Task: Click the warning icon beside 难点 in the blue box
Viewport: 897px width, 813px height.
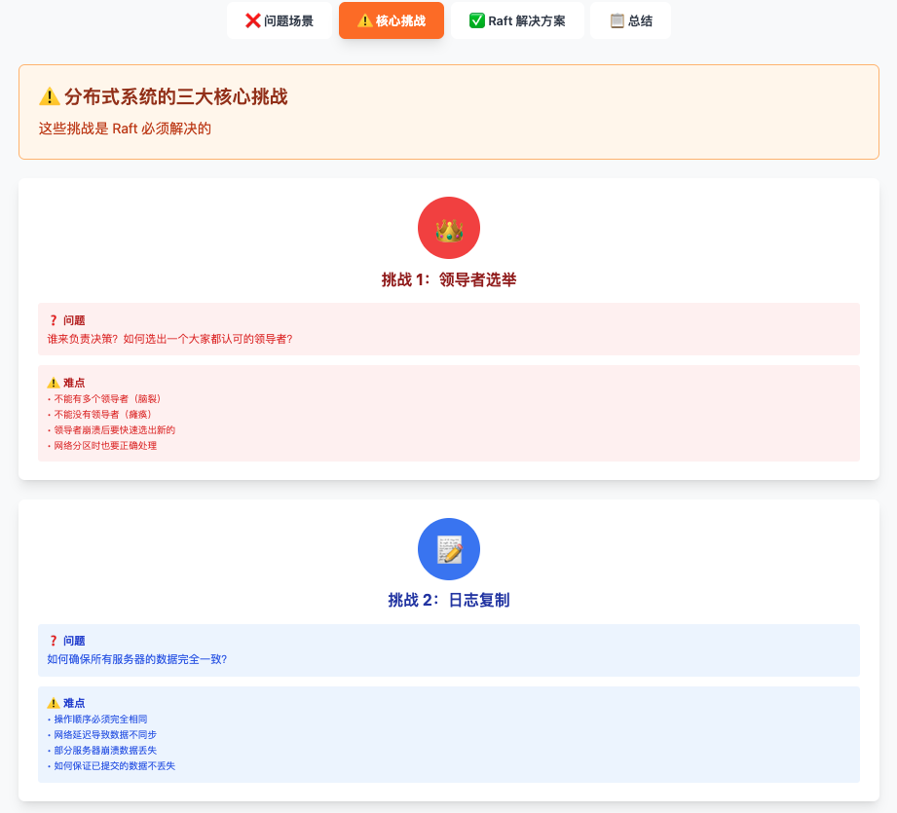Action: [54, 703]
